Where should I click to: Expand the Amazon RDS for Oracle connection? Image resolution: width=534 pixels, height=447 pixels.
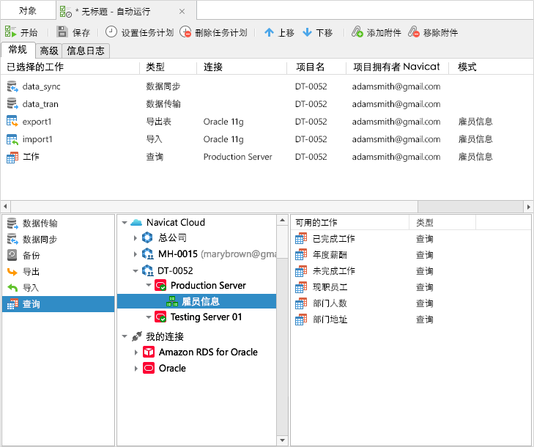(x=136, y=352)
